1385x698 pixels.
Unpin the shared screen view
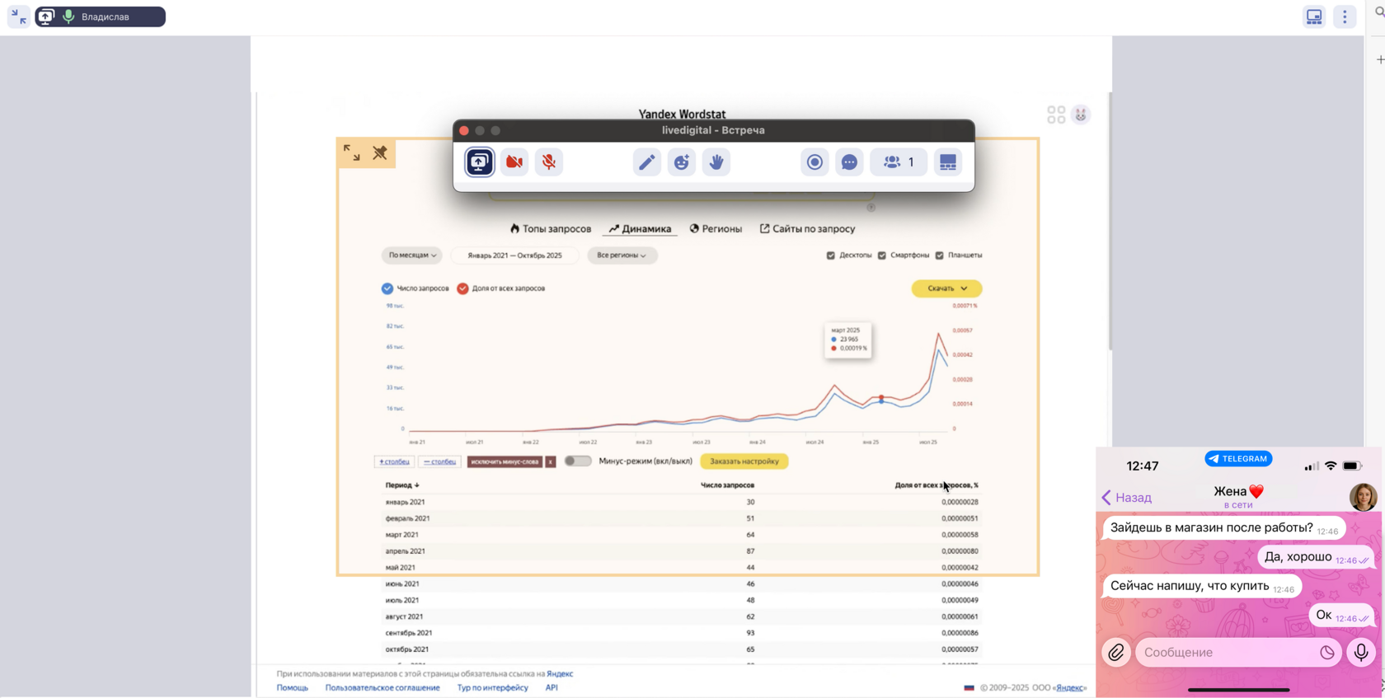(380, 153)
